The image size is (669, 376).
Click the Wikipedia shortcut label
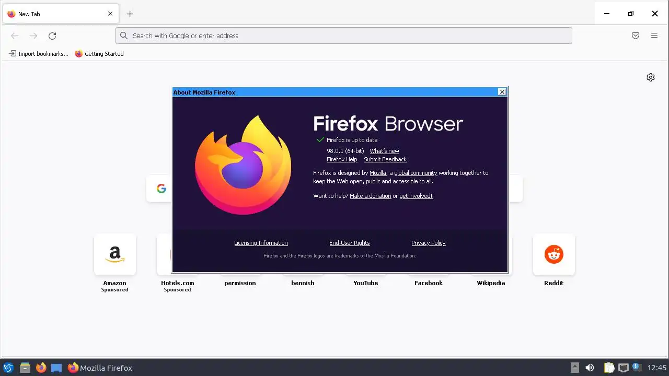tap(491, 283)
